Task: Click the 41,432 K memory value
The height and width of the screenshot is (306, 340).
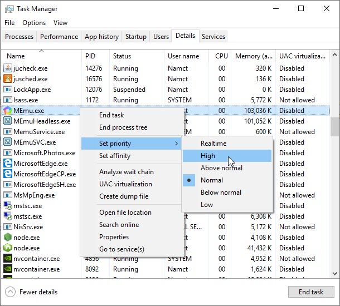Action: coord(259,248)
